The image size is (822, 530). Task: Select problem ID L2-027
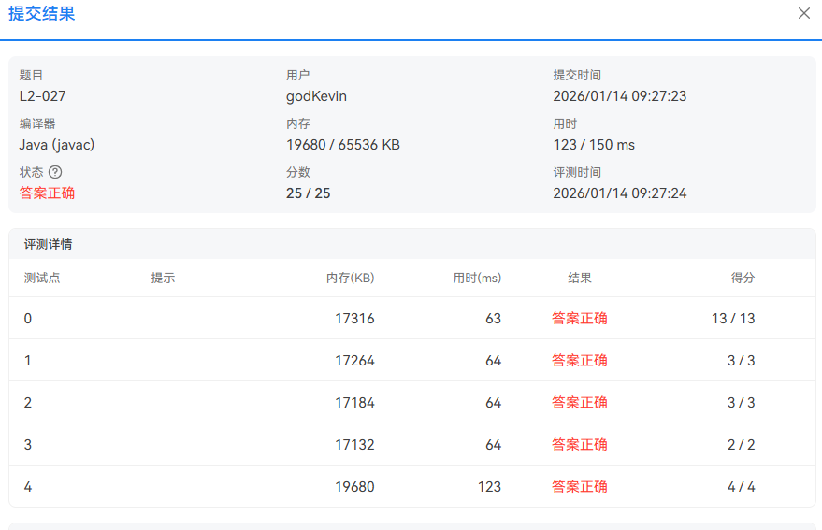pyautogui.click(x=42, y=96)
